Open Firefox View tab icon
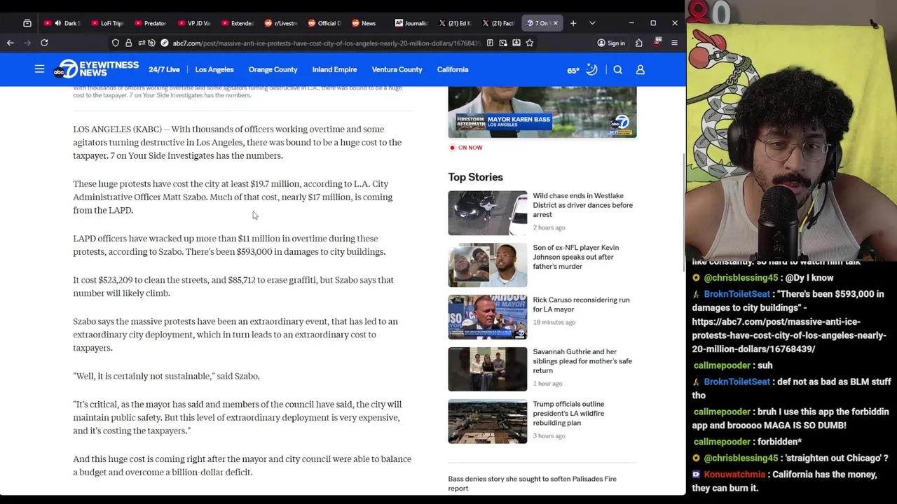Image resolution: width=897 pixels, height=504 pixels. click(x=27, y=23)
